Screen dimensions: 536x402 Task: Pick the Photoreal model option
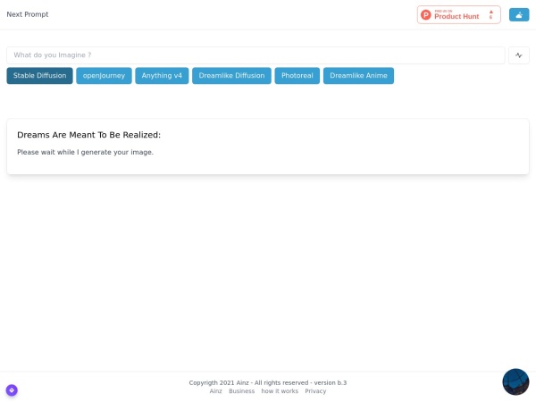(x=297, y=76)
